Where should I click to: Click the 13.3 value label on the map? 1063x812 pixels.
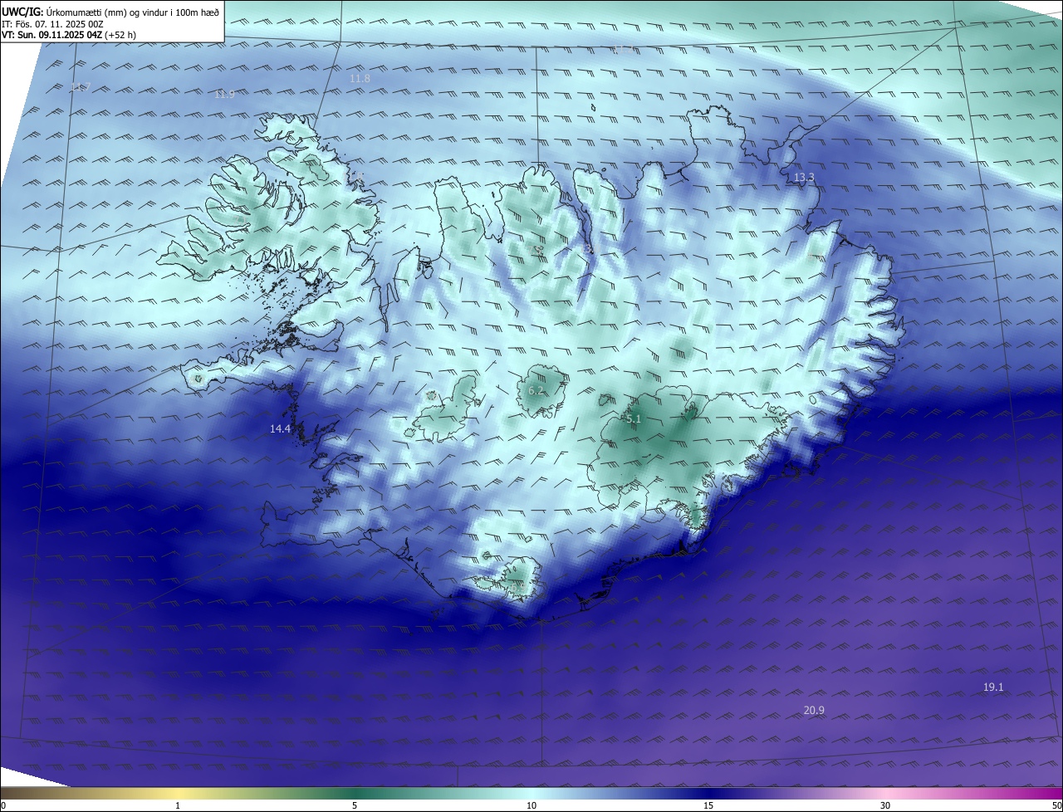(x=804, y=177)
